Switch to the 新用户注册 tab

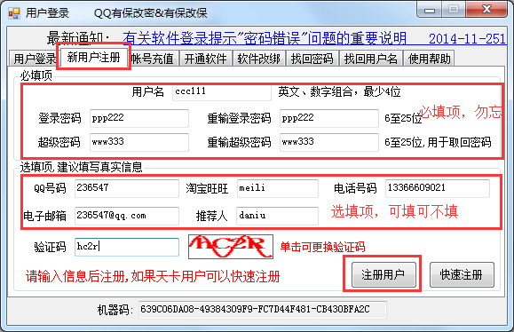click(94, 58)
